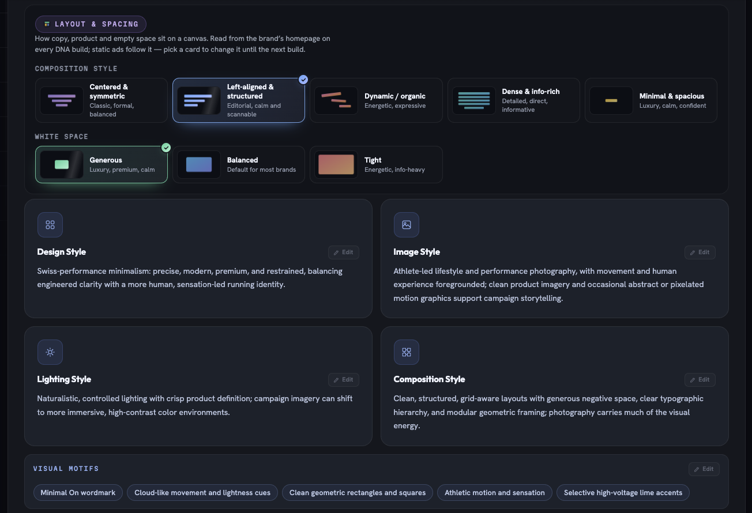The height and width of the screenshot is (513, 752).
Task: Click the Layout & Spacing badge icon
Action: point(47,24)
